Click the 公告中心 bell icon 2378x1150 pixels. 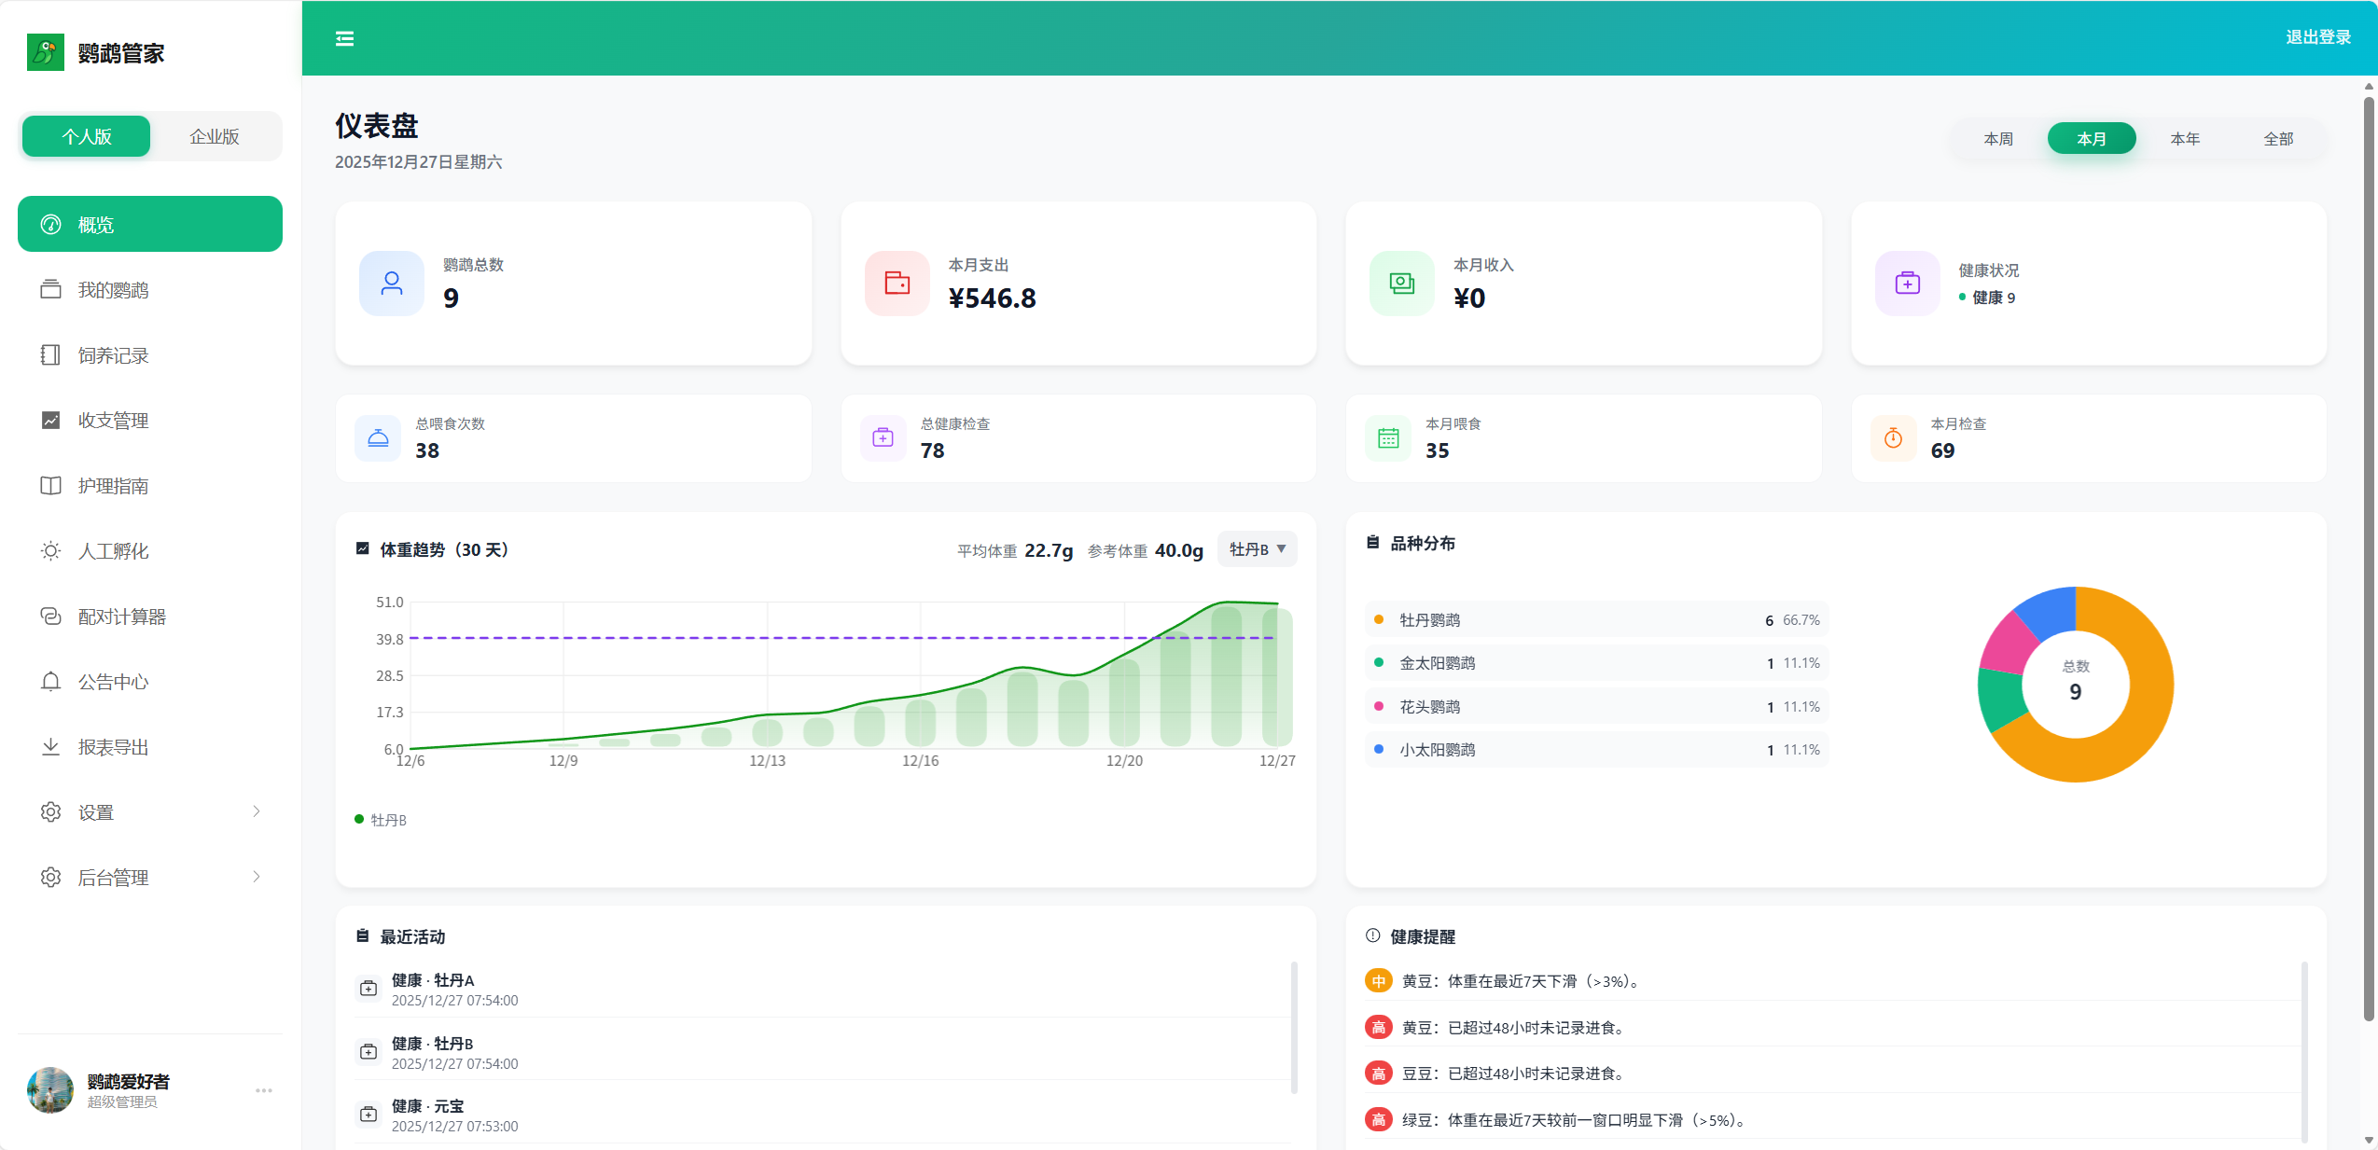point(50,682)
